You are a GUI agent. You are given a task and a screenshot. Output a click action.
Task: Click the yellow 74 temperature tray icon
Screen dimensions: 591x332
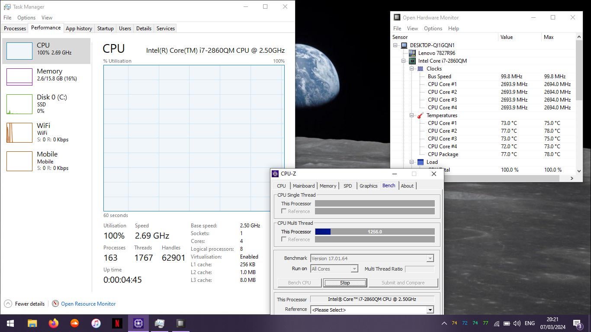tap(454, 323)
